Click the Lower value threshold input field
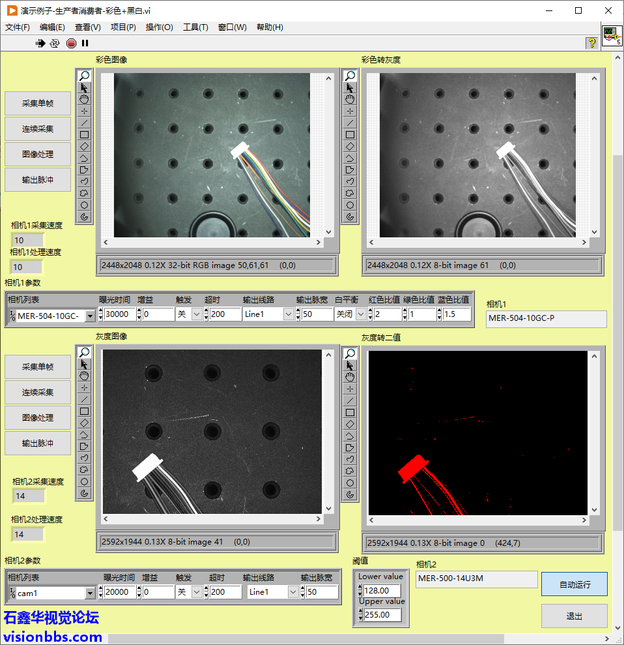Screen dimensions: 624x645 382,590
